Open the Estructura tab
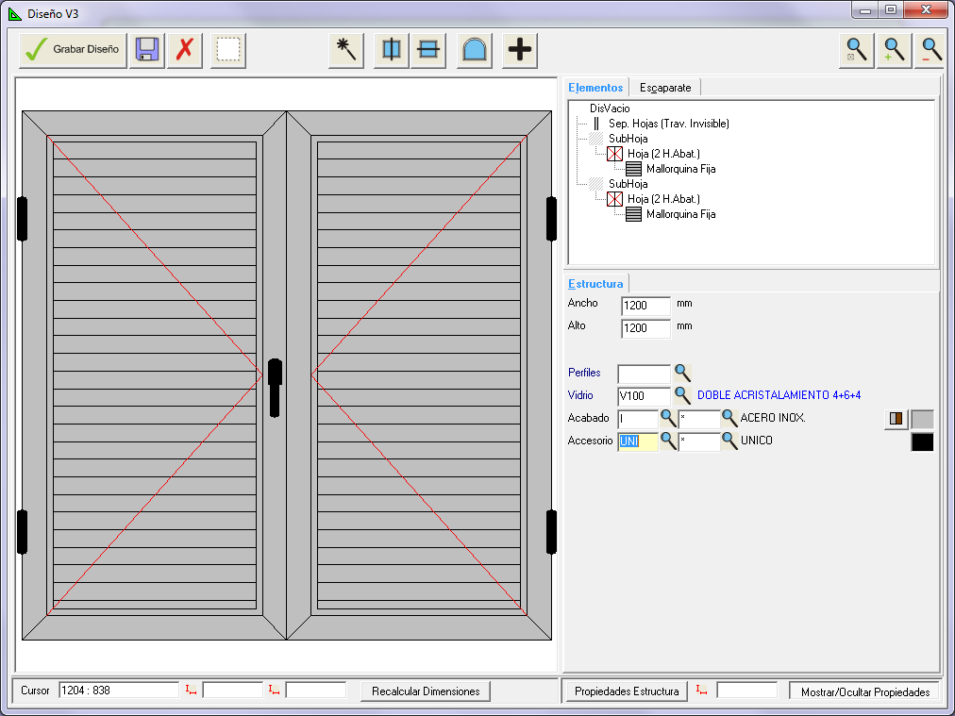 pos(595,284)
